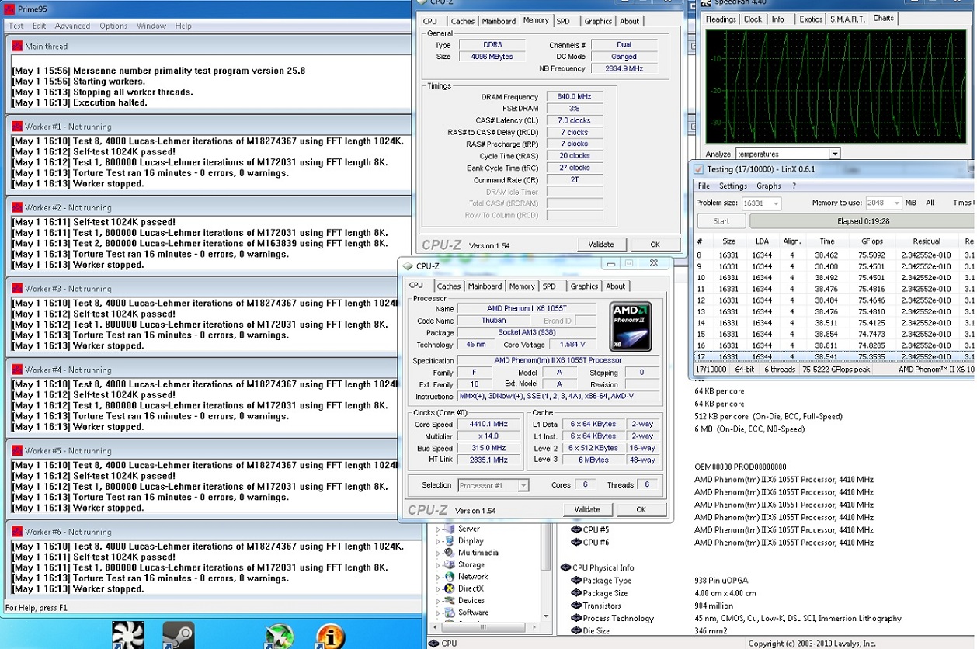
Task: Click the Transistors row chip icon
Action: (x=576, y=606)
